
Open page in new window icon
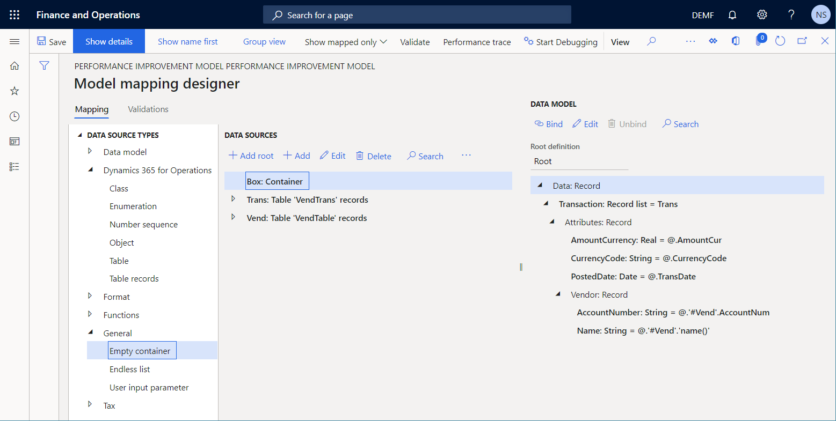[x=802, y=41]
